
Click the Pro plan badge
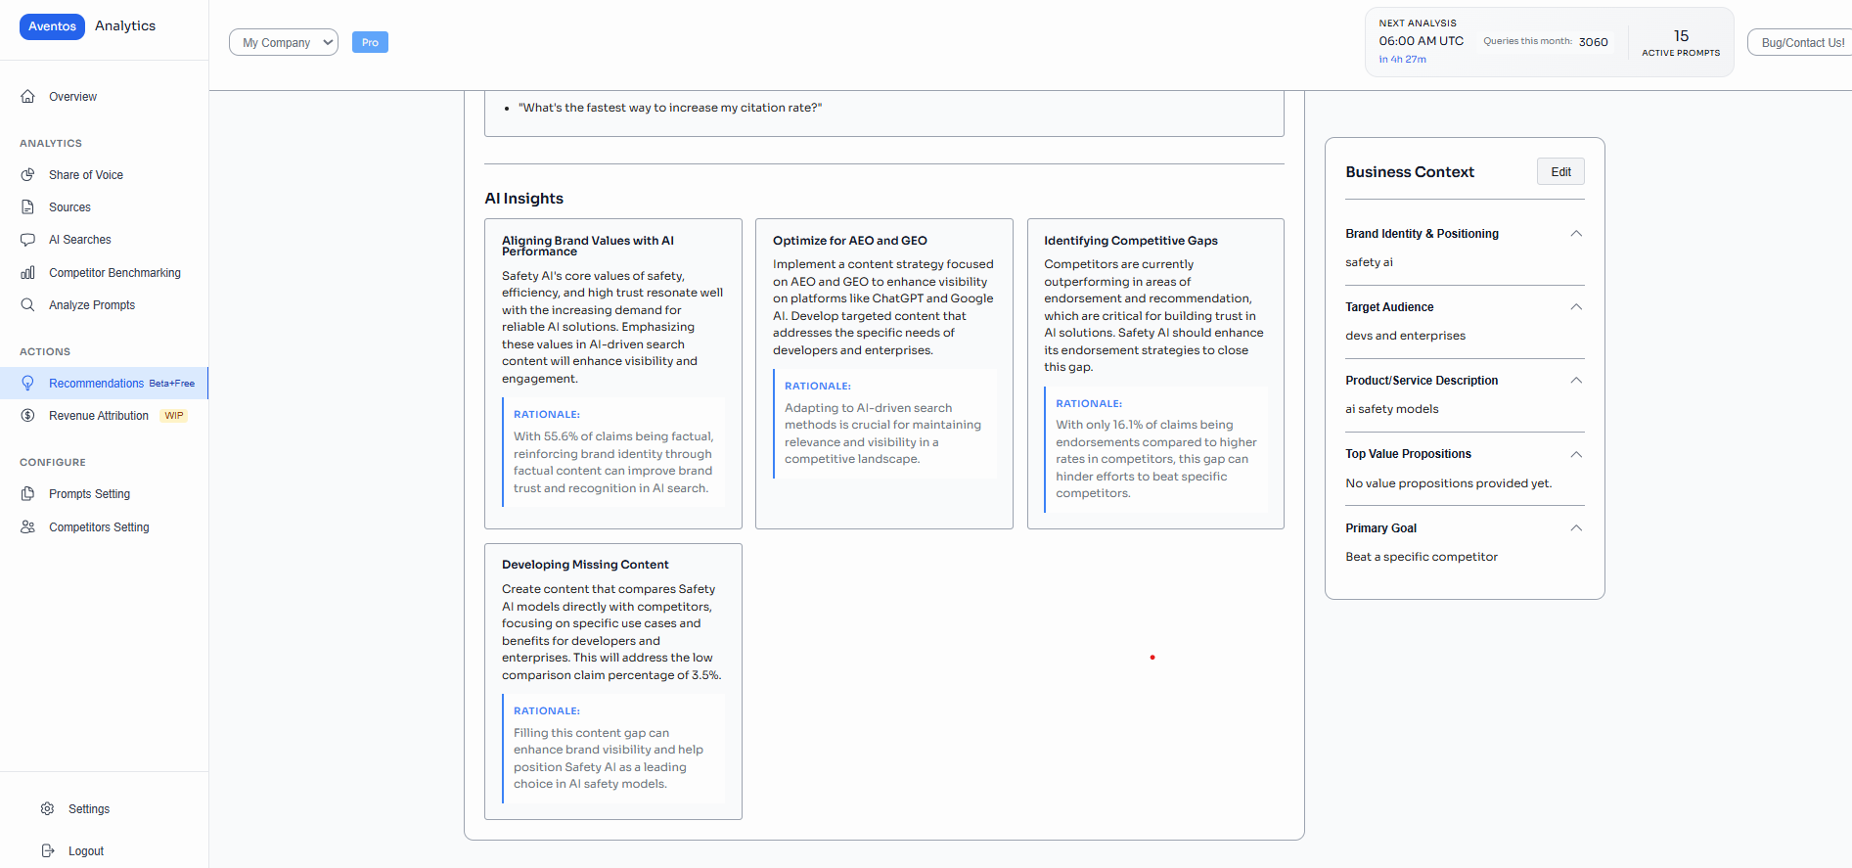click(x=370, y=42)
